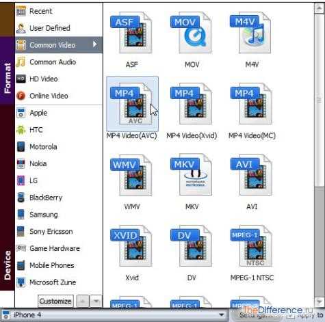This screenshot has height=322, width=325.
Task: Open the Recent formats list
Action: [59, 11]
